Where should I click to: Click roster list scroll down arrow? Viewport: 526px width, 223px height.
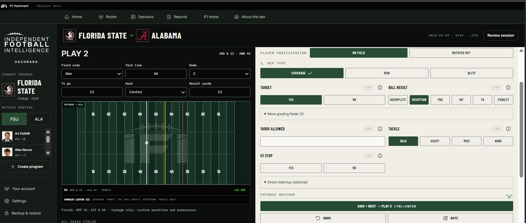pos(48,153)
